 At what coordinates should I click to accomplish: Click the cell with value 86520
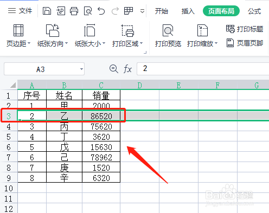click(101, 116)
